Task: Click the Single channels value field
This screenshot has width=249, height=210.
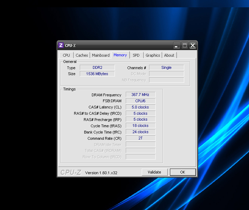Action: pos(166,67)
